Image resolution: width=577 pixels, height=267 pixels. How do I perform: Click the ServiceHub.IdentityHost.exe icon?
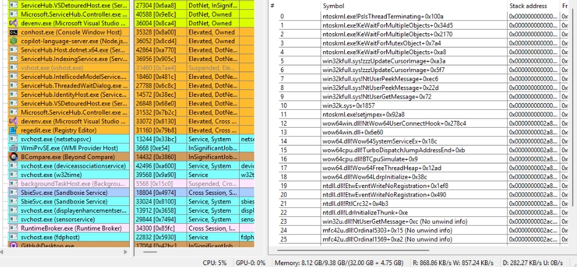14,94
